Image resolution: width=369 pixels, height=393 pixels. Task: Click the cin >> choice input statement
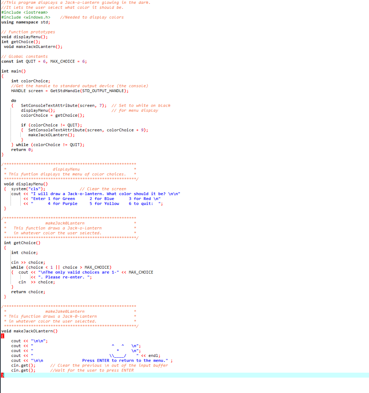pyautogui.click(x=26, y=262)
